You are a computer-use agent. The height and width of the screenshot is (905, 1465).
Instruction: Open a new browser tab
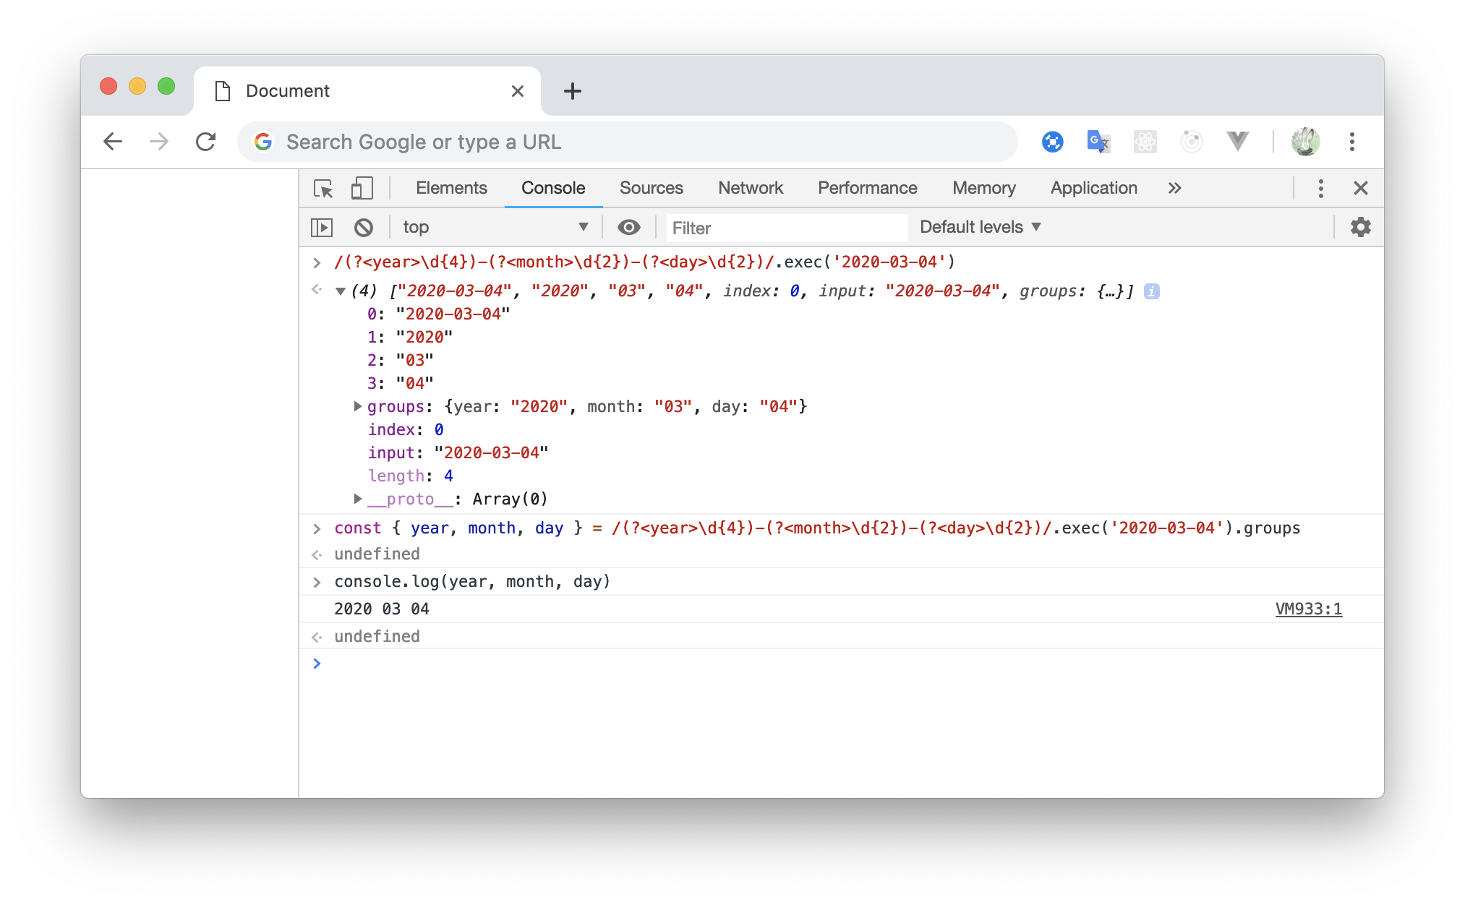click(572, 91)
